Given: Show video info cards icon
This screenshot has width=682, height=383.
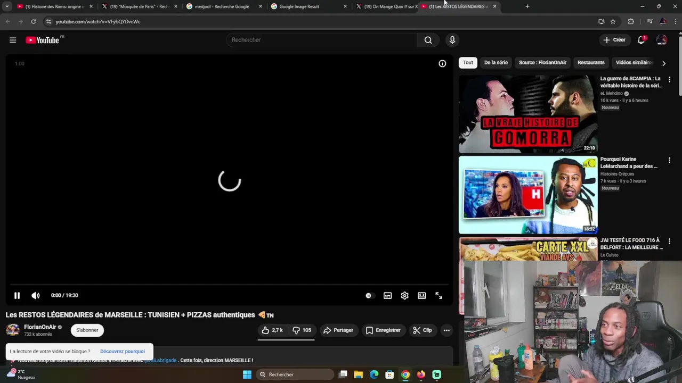Looking at the screenshot, I should point(442,63).
